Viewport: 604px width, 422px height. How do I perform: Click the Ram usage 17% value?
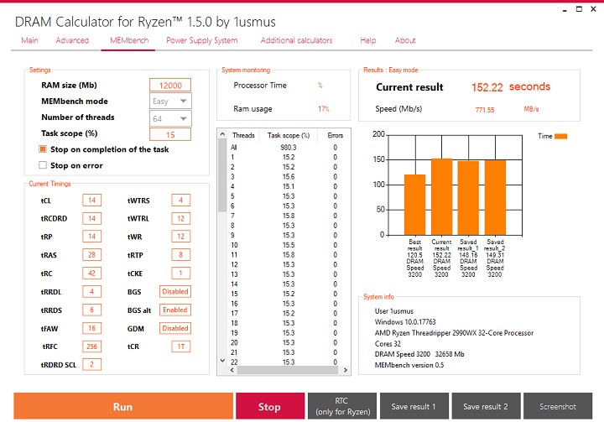(x=324, y=109)
